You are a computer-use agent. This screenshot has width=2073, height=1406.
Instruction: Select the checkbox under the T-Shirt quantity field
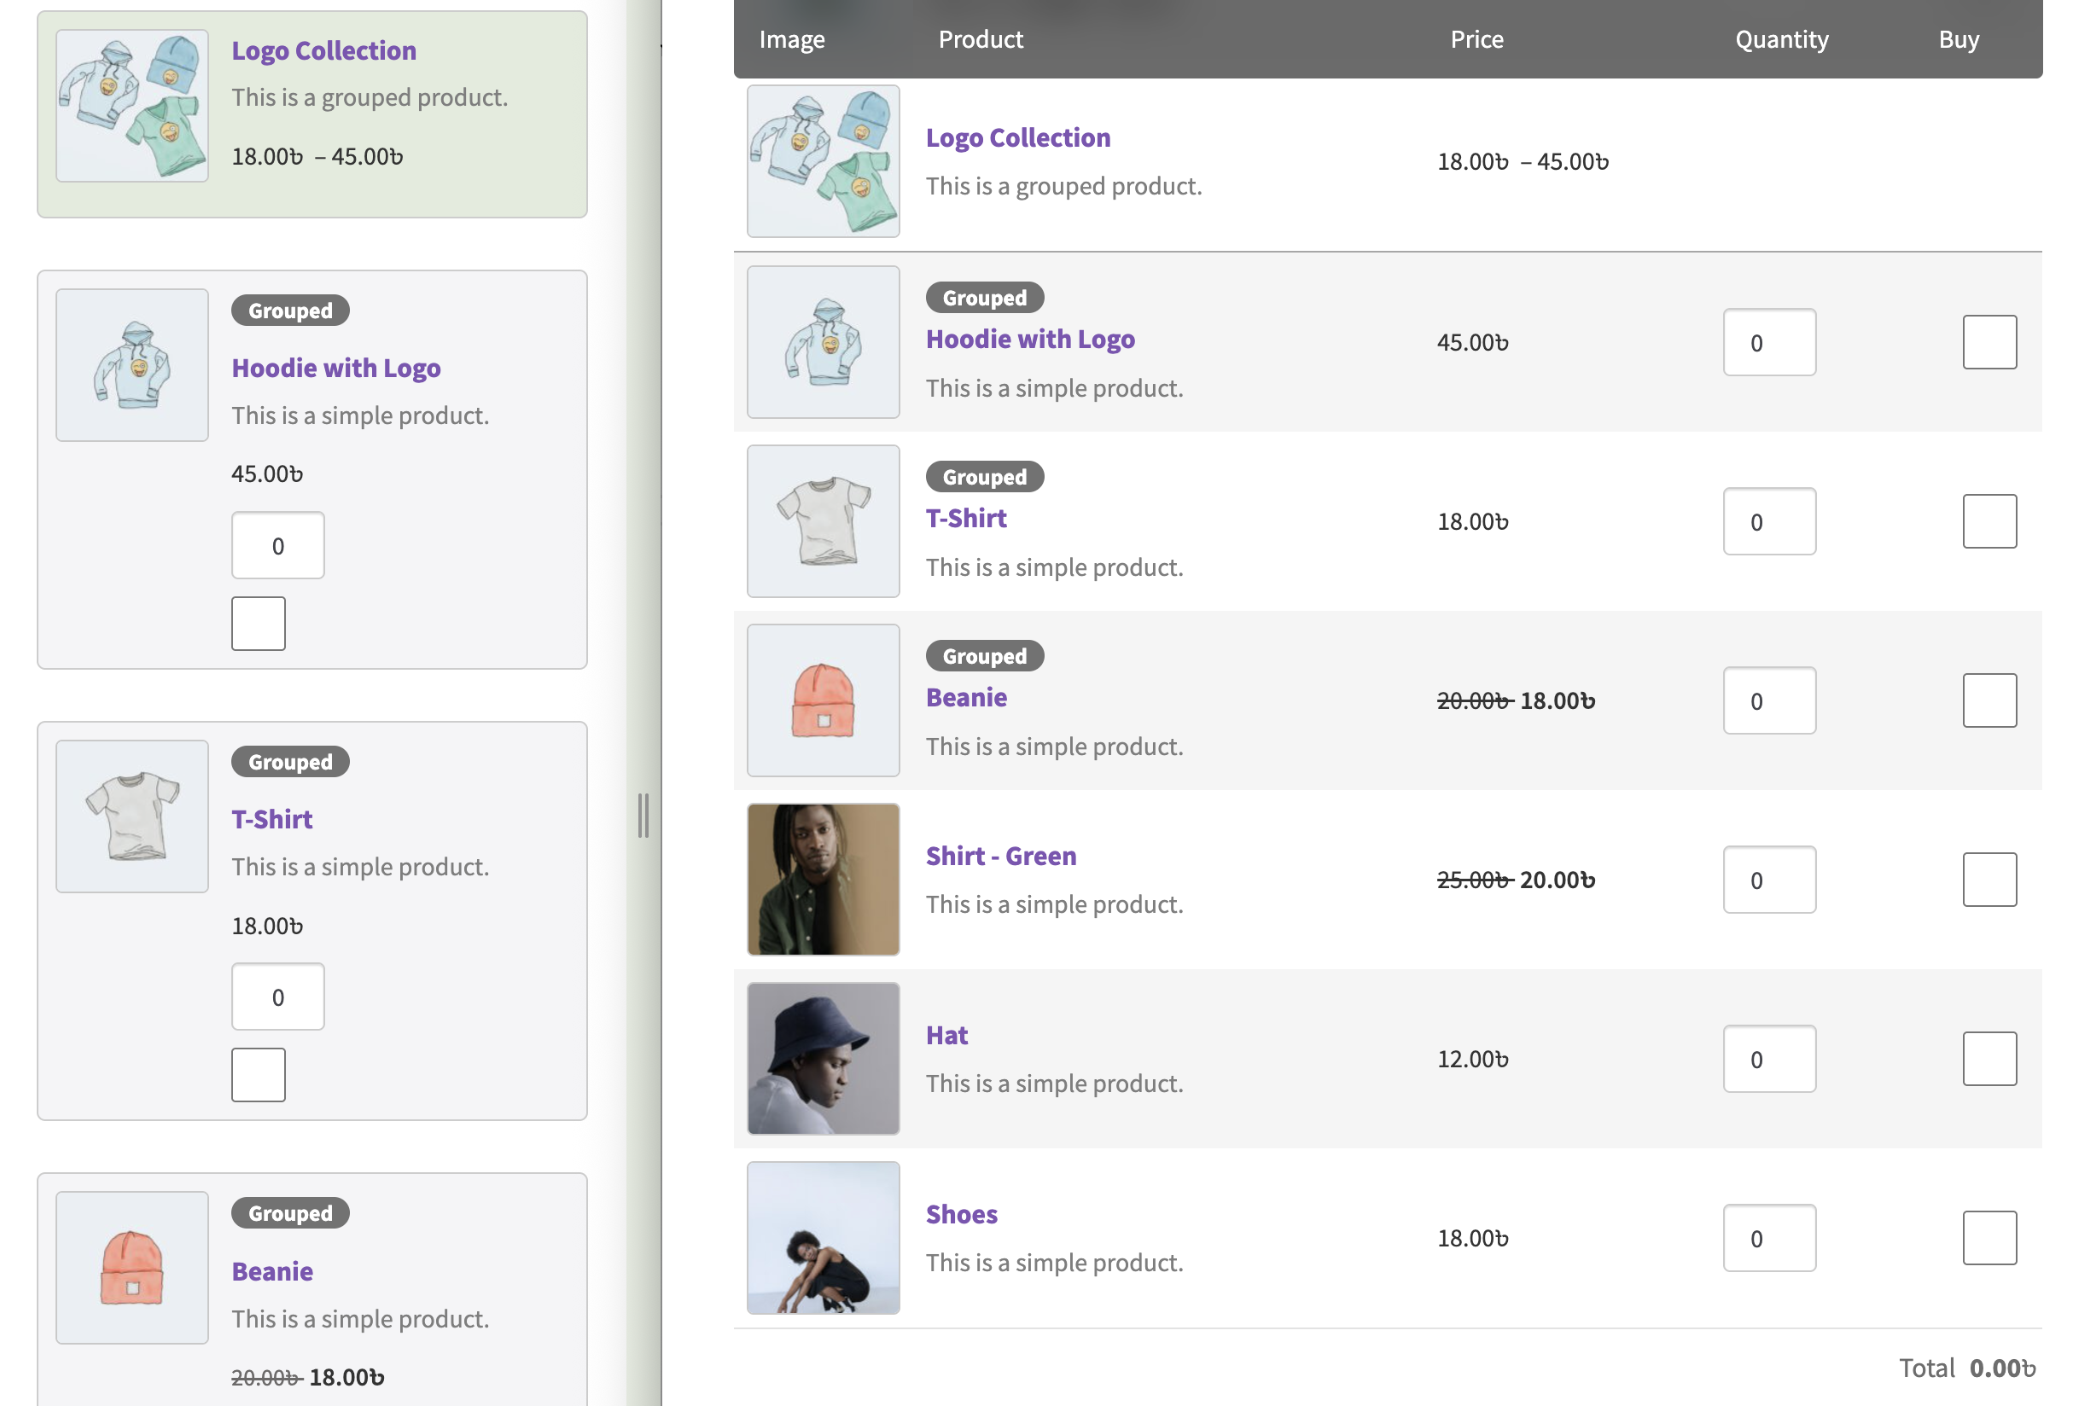pyautogui.click(x=258, y=1074)
